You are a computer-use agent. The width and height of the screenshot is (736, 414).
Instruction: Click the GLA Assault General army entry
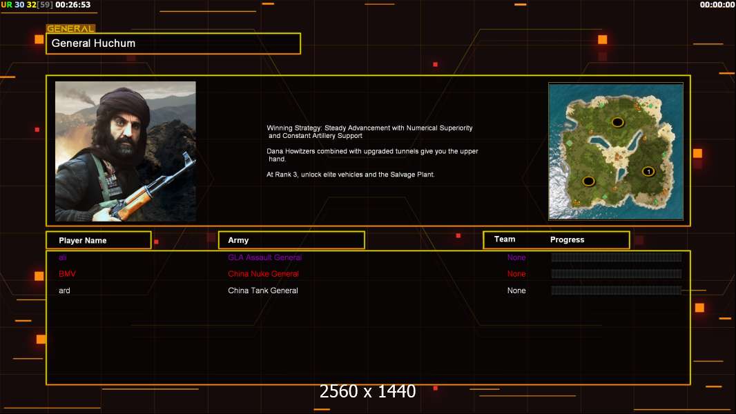pyautogui.click(x=264, y=257)
